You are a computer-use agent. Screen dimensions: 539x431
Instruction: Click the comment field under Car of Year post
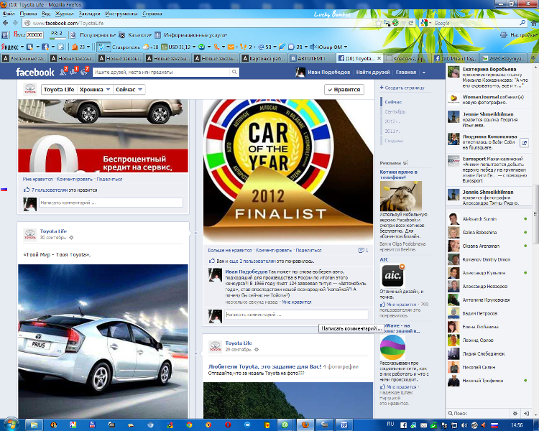tap(296, 315)
